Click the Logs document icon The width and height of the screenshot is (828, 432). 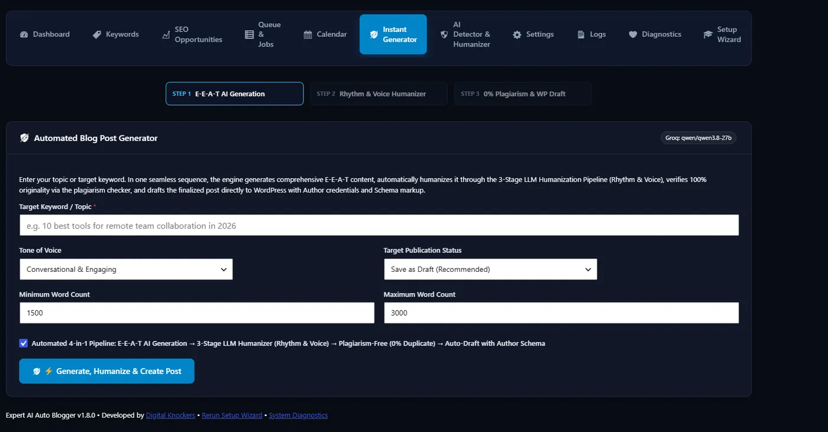point(581,34)
